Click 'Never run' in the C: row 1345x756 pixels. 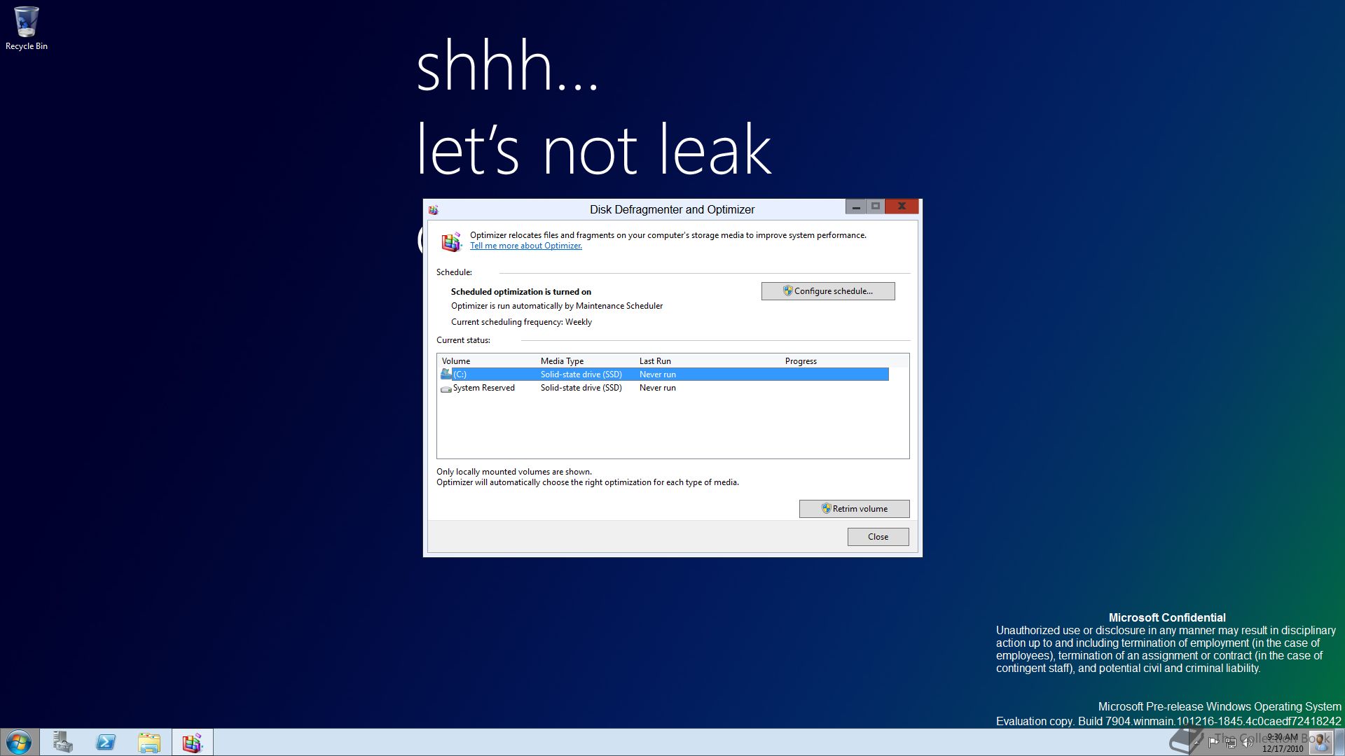658,374
